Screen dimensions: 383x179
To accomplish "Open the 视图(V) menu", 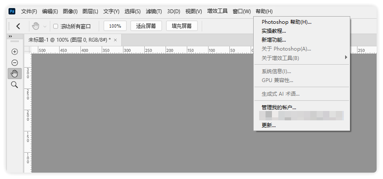I will click(194, 11).
